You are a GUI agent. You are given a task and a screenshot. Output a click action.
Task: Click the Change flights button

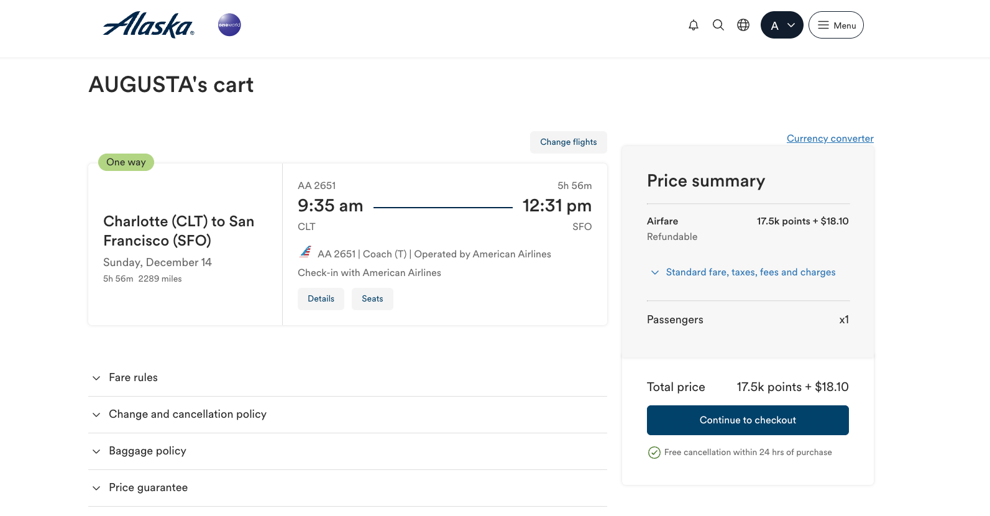pyautogui.click(x=568, y=142)
